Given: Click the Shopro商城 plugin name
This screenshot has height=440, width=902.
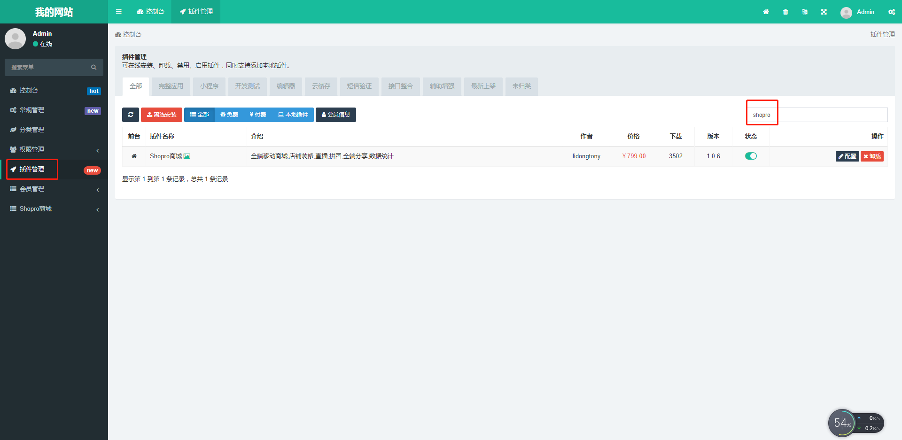Looking at the screenshot, I should click(x=166, y=156).
